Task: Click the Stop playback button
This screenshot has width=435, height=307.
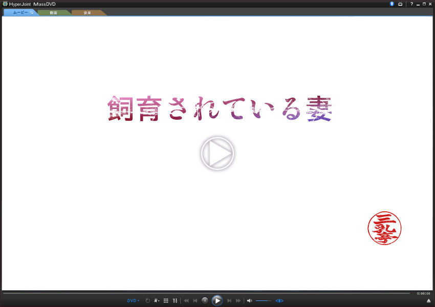Action: tap(205, 301)
